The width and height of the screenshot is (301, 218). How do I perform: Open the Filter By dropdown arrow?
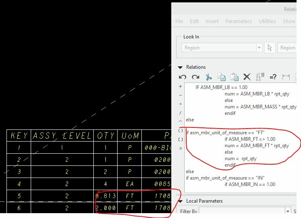[x=288, y=211]
